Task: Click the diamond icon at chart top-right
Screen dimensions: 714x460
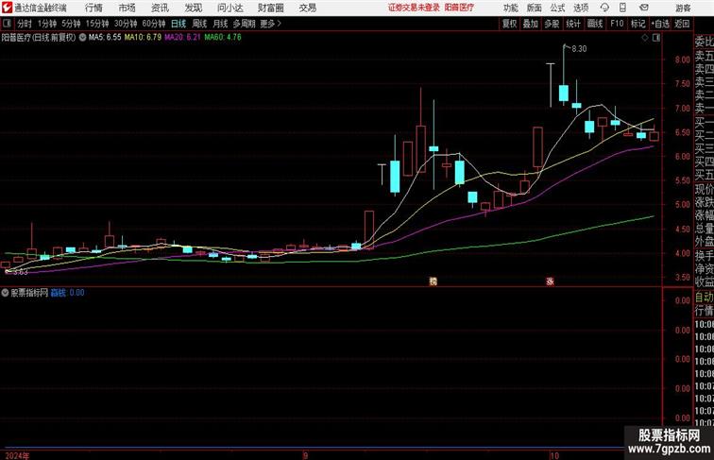Action: pyautogui.click(x=645, y=38)
